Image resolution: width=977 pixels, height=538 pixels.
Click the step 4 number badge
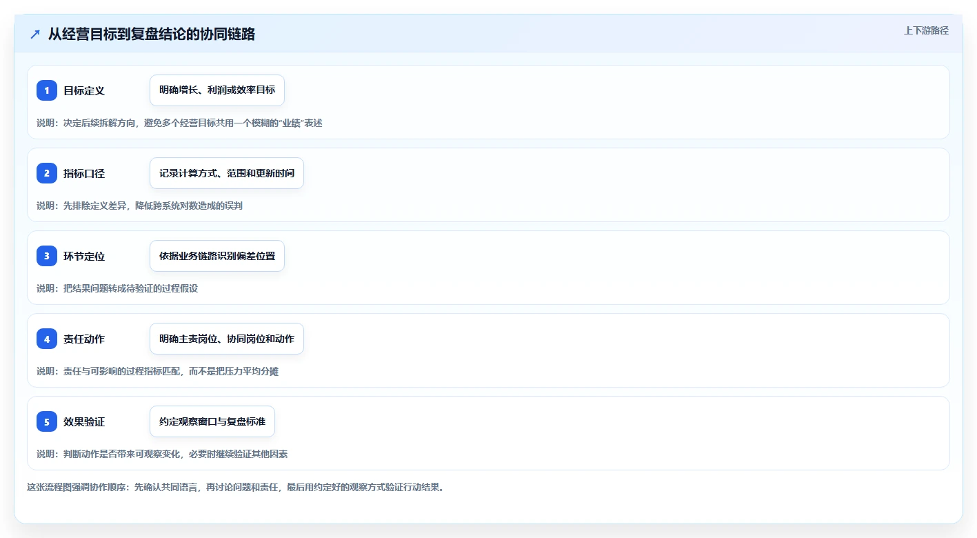(x=47, y=339)
